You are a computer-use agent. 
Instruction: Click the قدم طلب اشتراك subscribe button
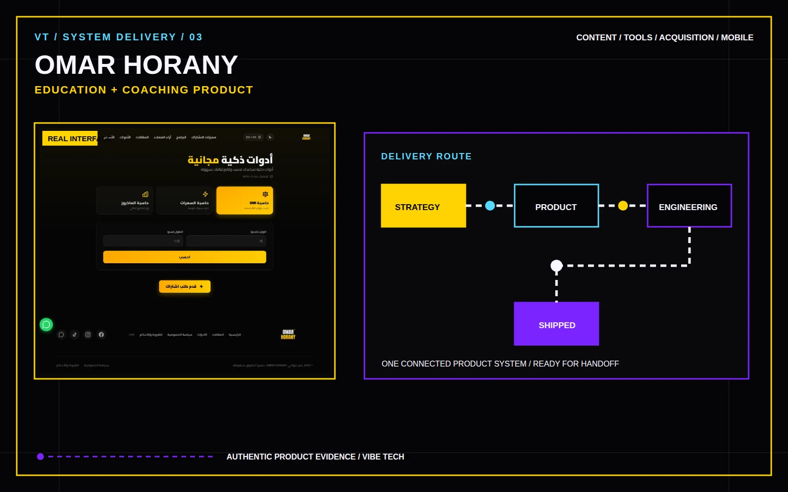tap(185, 286)
